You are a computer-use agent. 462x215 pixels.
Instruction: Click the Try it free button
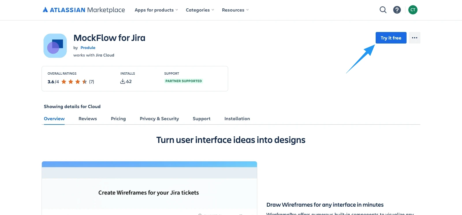pos(391,38)
